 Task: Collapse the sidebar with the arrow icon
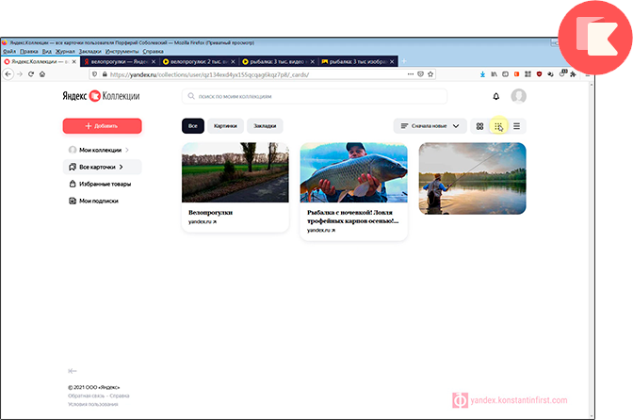tap(73, 371)
